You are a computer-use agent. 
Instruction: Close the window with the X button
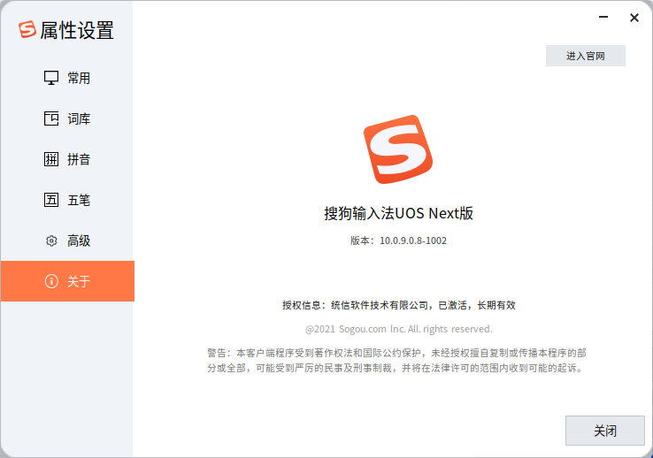(x=634, y=18)
